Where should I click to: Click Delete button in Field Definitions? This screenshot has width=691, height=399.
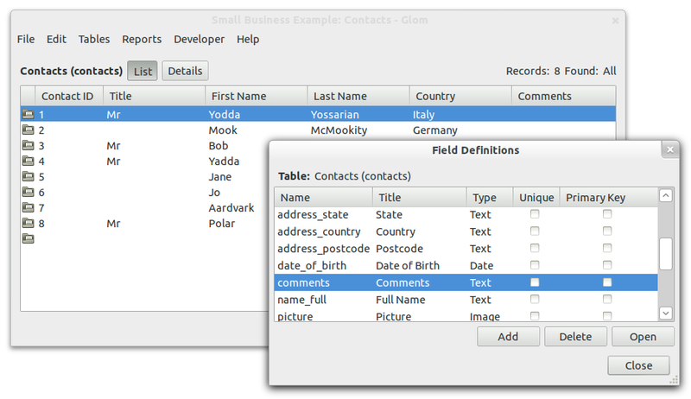point(575,337)
